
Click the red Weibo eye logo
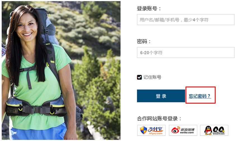[176, 130]
